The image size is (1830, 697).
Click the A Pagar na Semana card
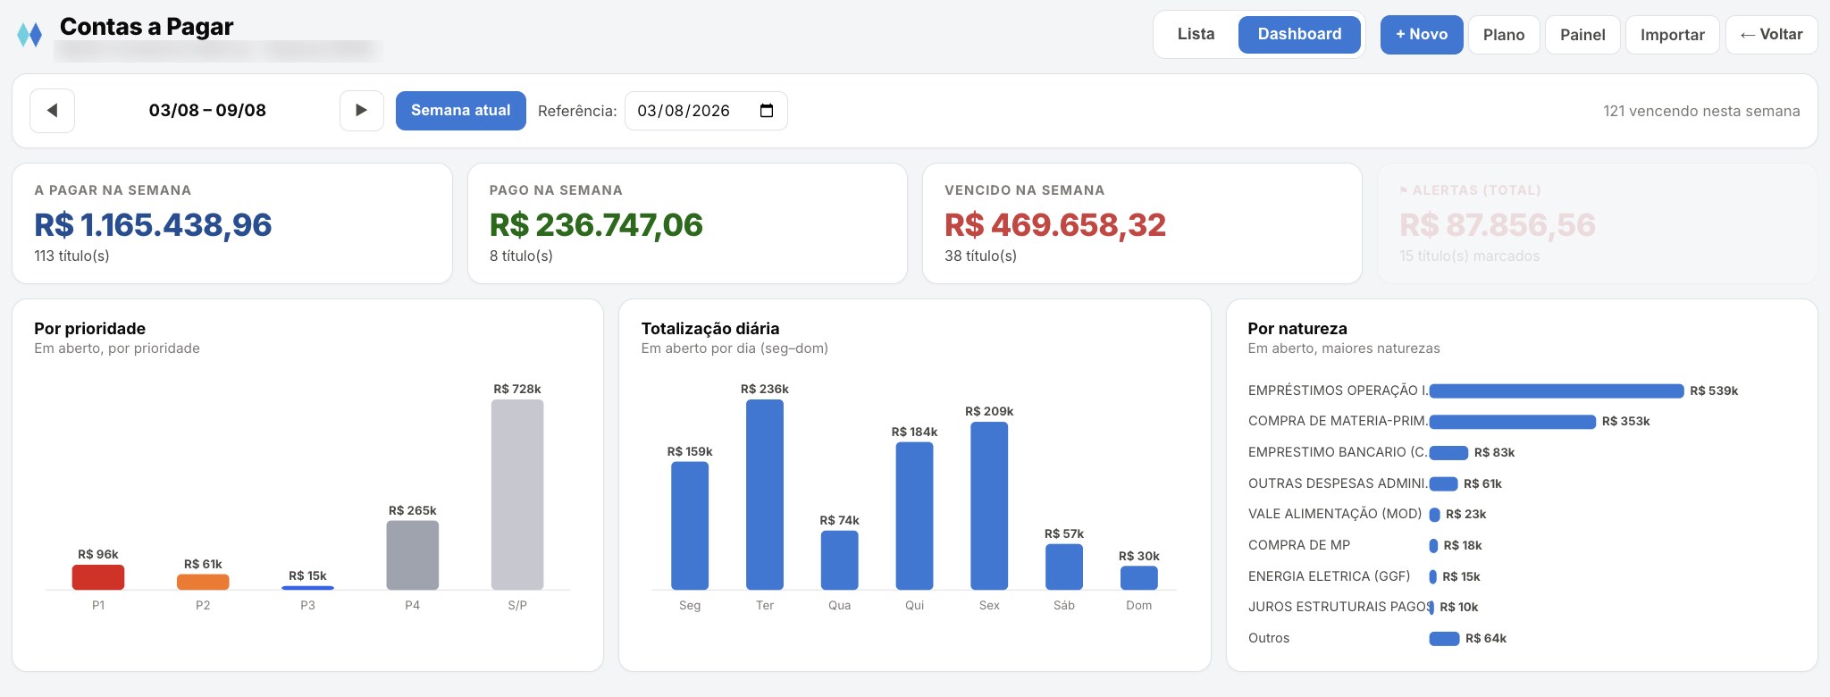click(x=232, y=223)
